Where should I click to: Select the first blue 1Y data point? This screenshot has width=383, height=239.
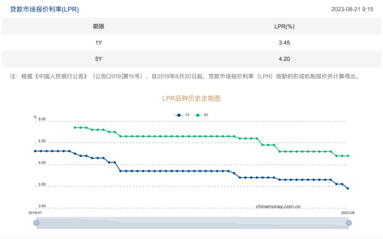tap(35, 151)
